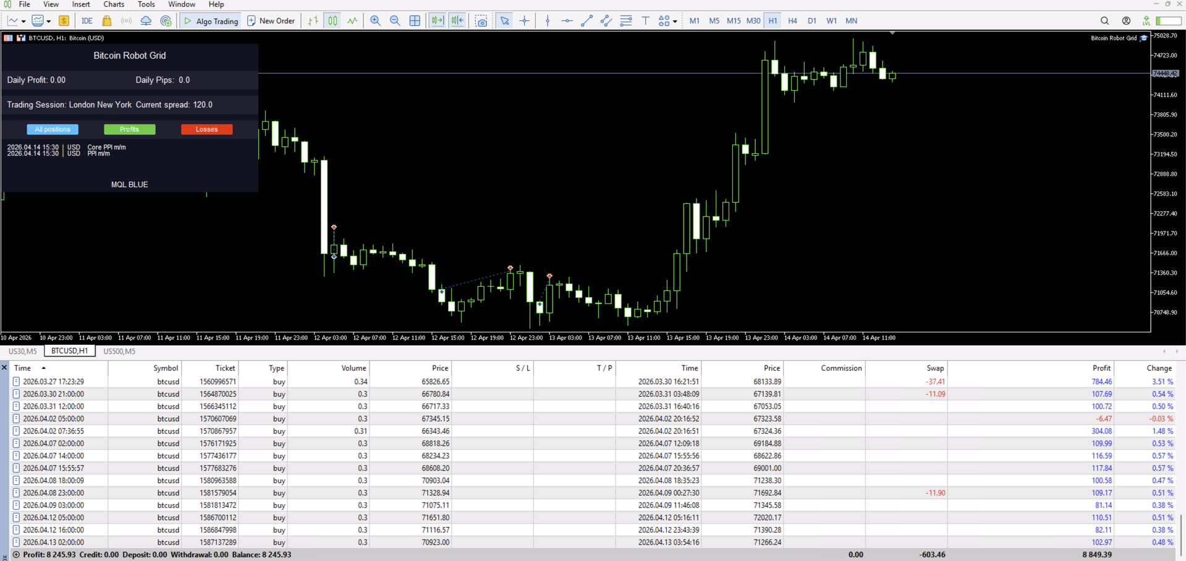Click the deal icon in 2026.03.27 17:23:29 row
Screen dimensions: 1186x561
coord(17,382)
